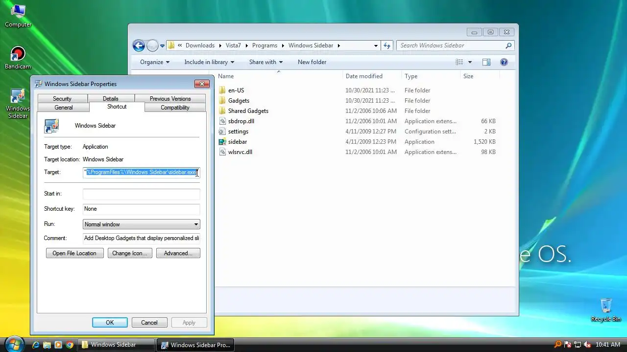Switch to the Previous Versions tab
The image size is (627, 352).
[x=170, y=99]
